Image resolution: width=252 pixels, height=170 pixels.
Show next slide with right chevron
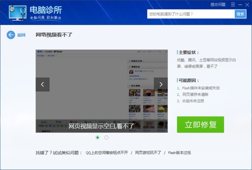161,84
